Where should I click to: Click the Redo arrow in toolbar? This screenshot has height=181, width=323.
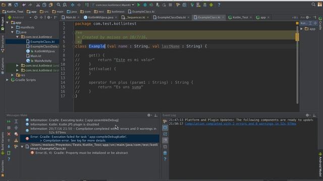30,5
